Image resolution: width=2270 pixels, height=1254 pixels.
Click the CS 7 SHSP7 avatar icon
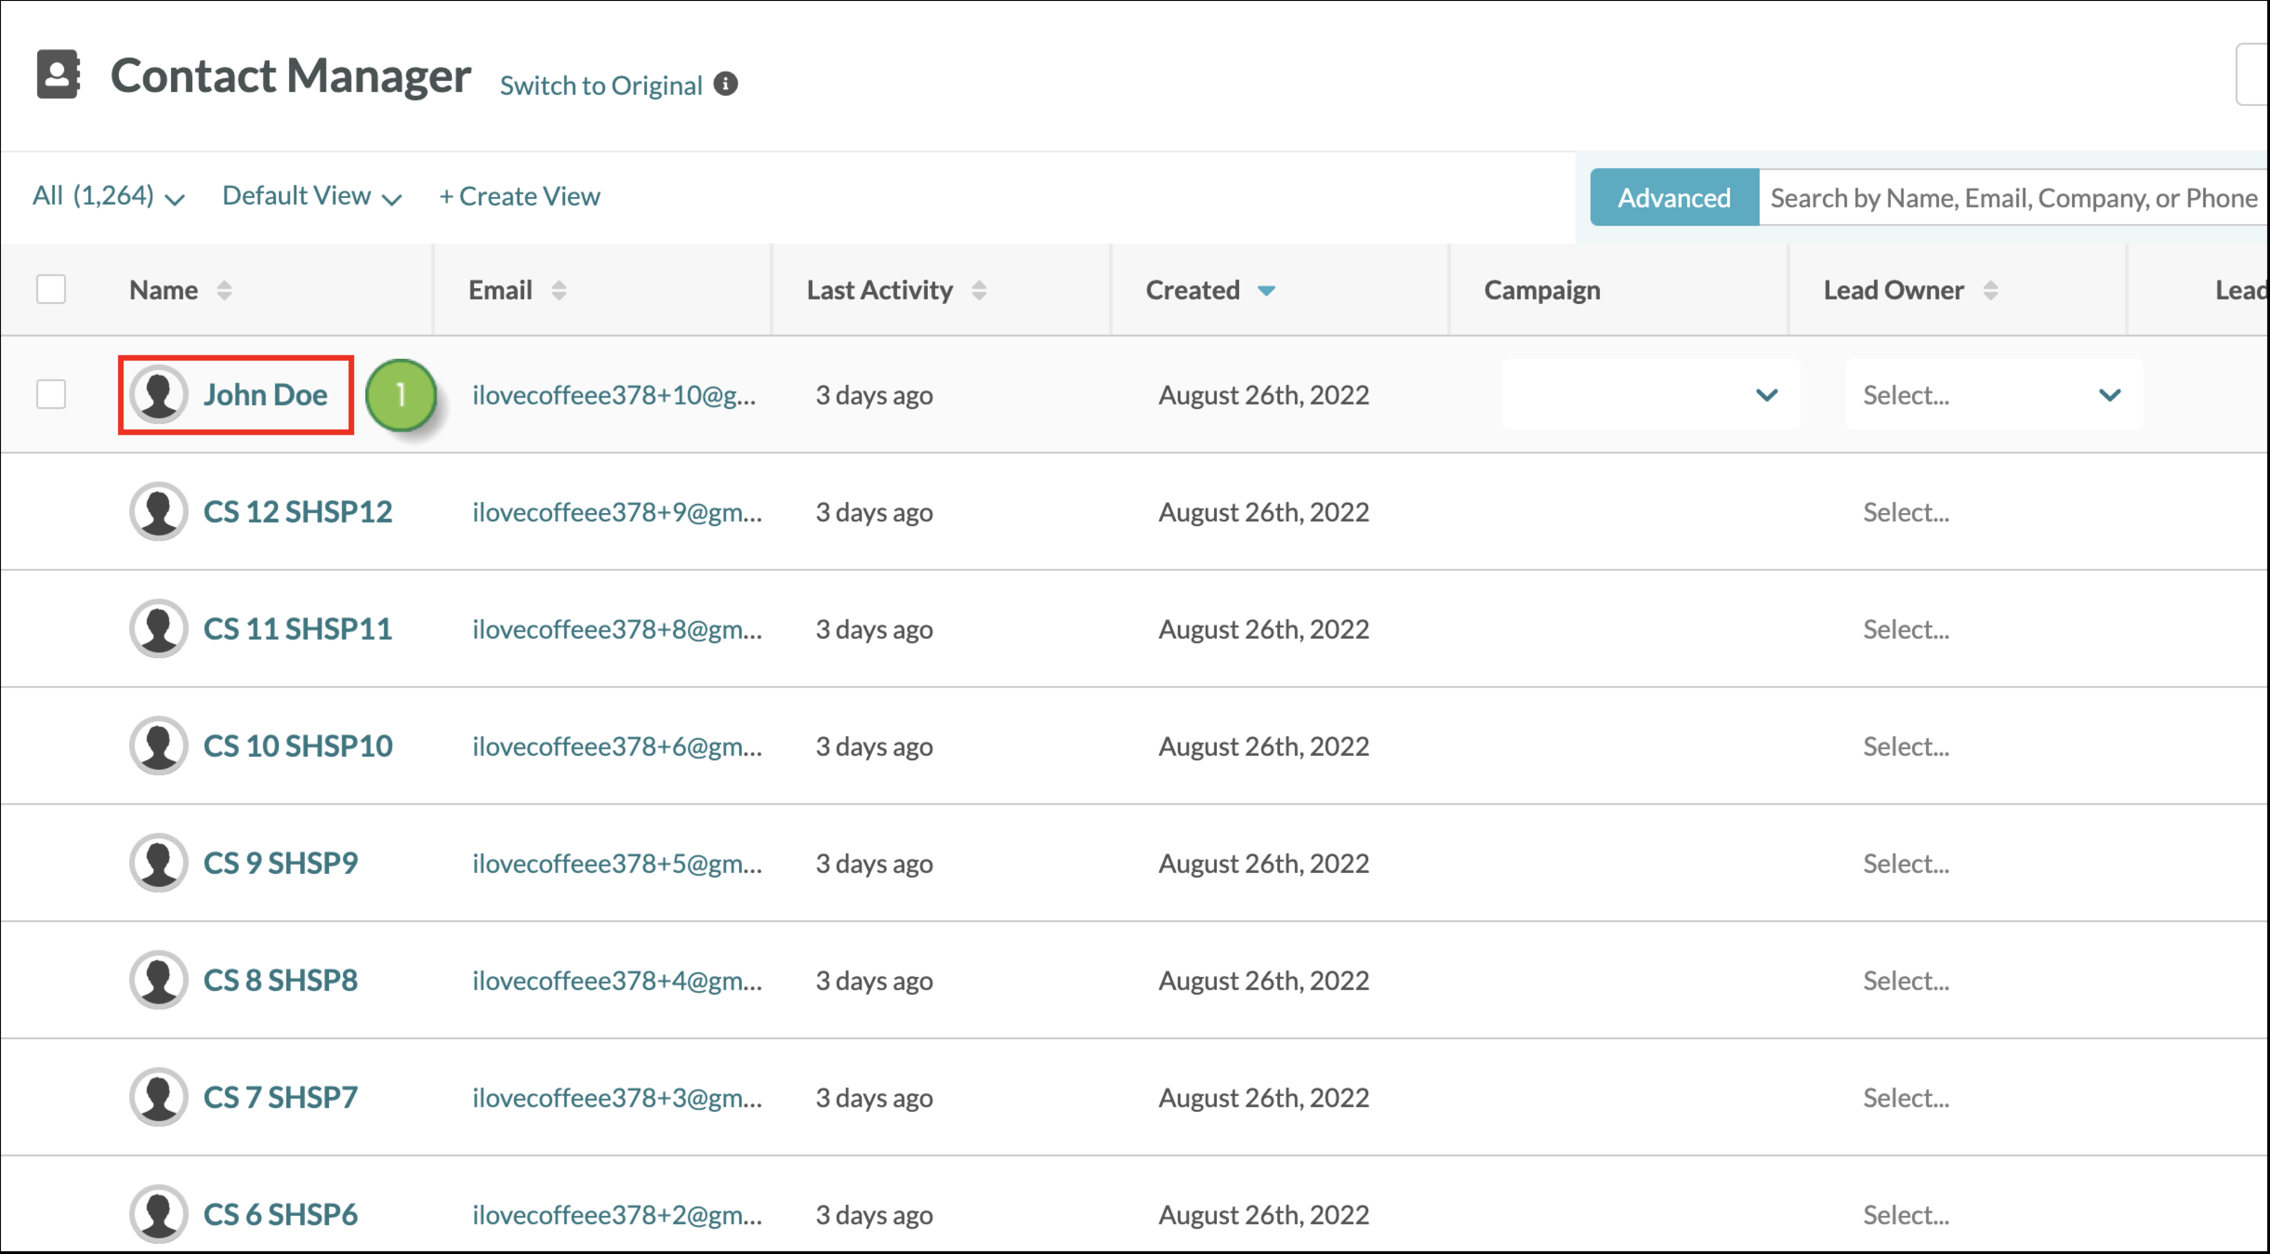click(158, 1098)
